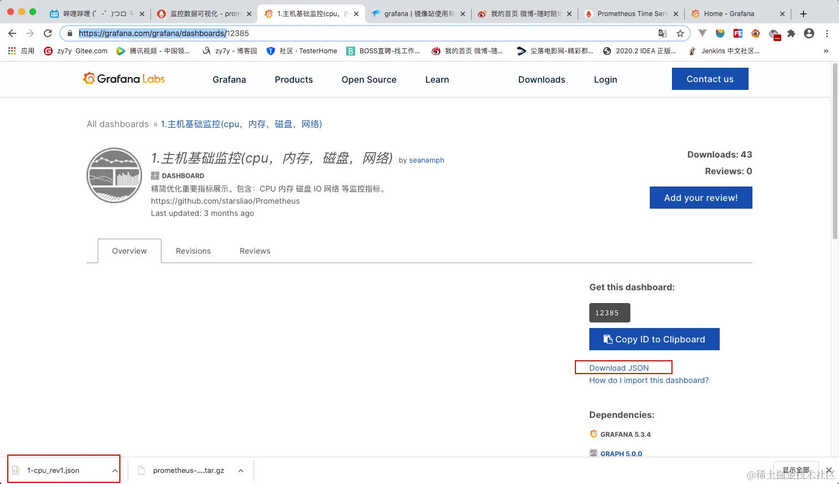Click the Grafana Labs logo

(124, 79)
